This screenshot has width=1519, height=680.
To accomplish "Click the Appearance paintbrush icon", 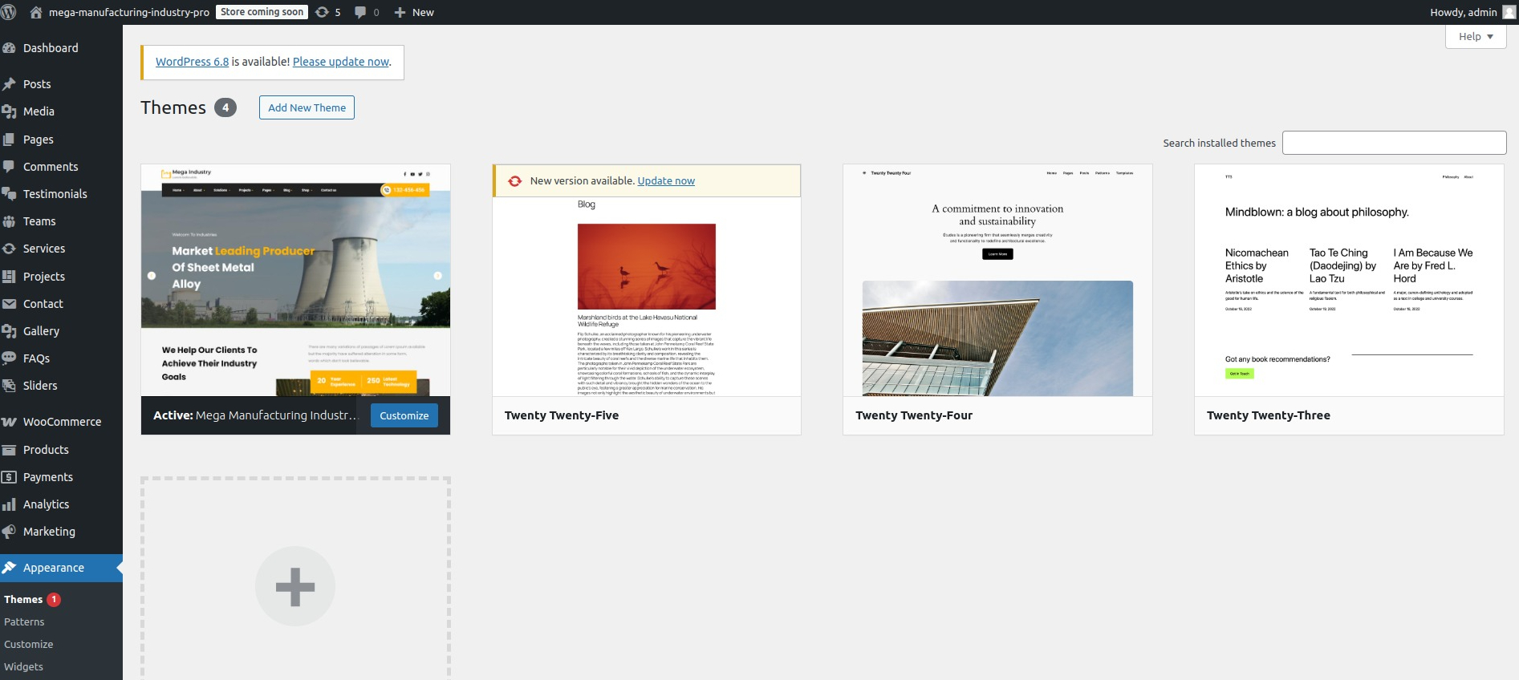I will (10, 568).
